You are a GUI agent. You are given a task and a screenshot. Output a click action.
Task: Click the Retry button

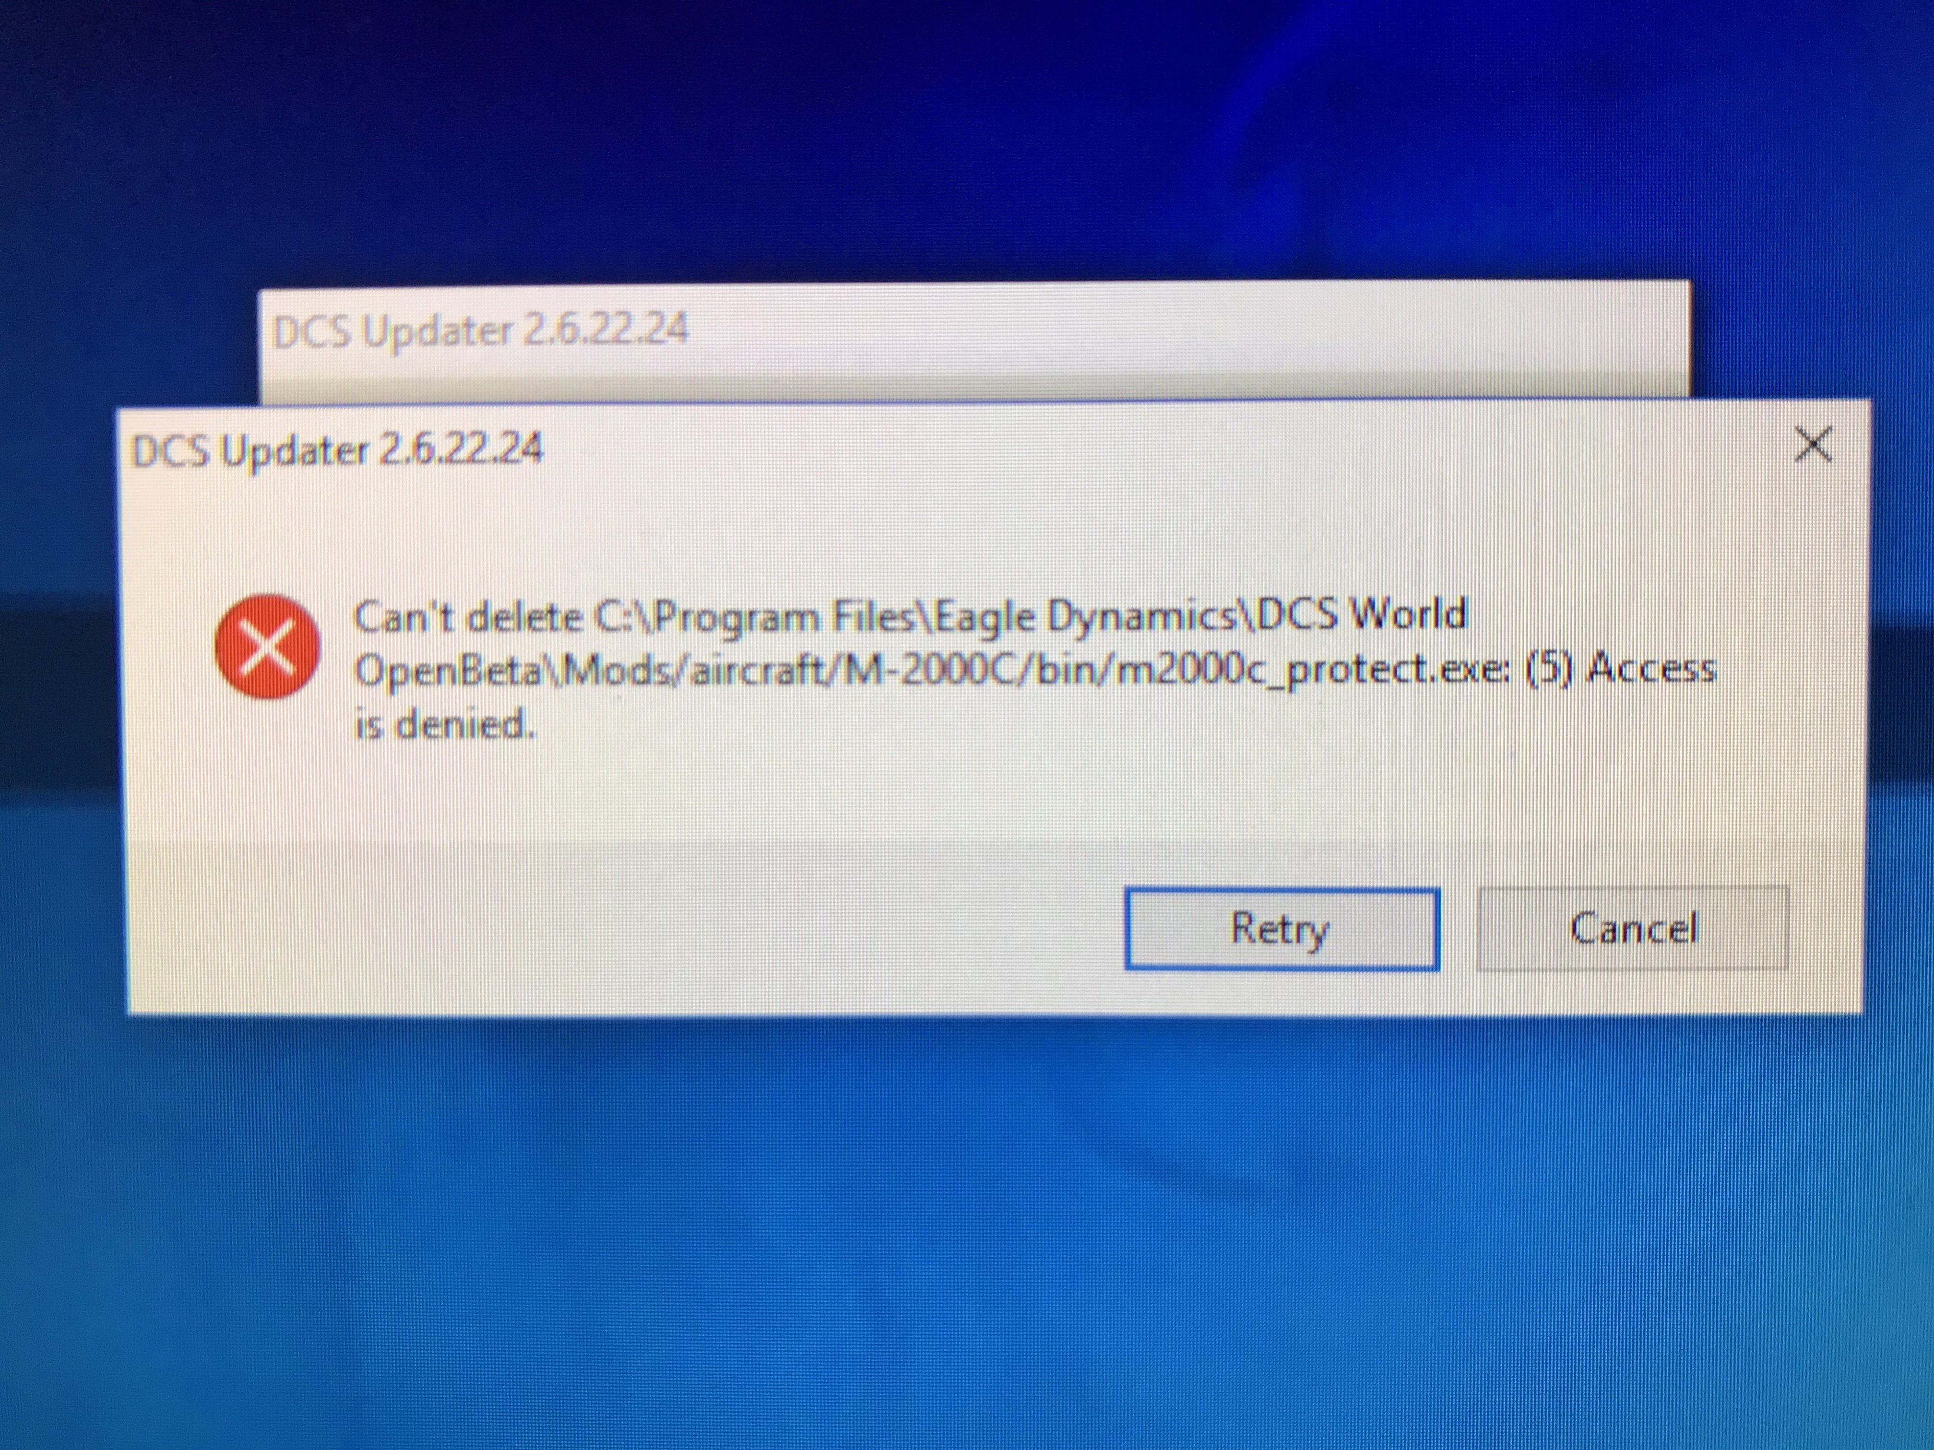pos(1282,929)
